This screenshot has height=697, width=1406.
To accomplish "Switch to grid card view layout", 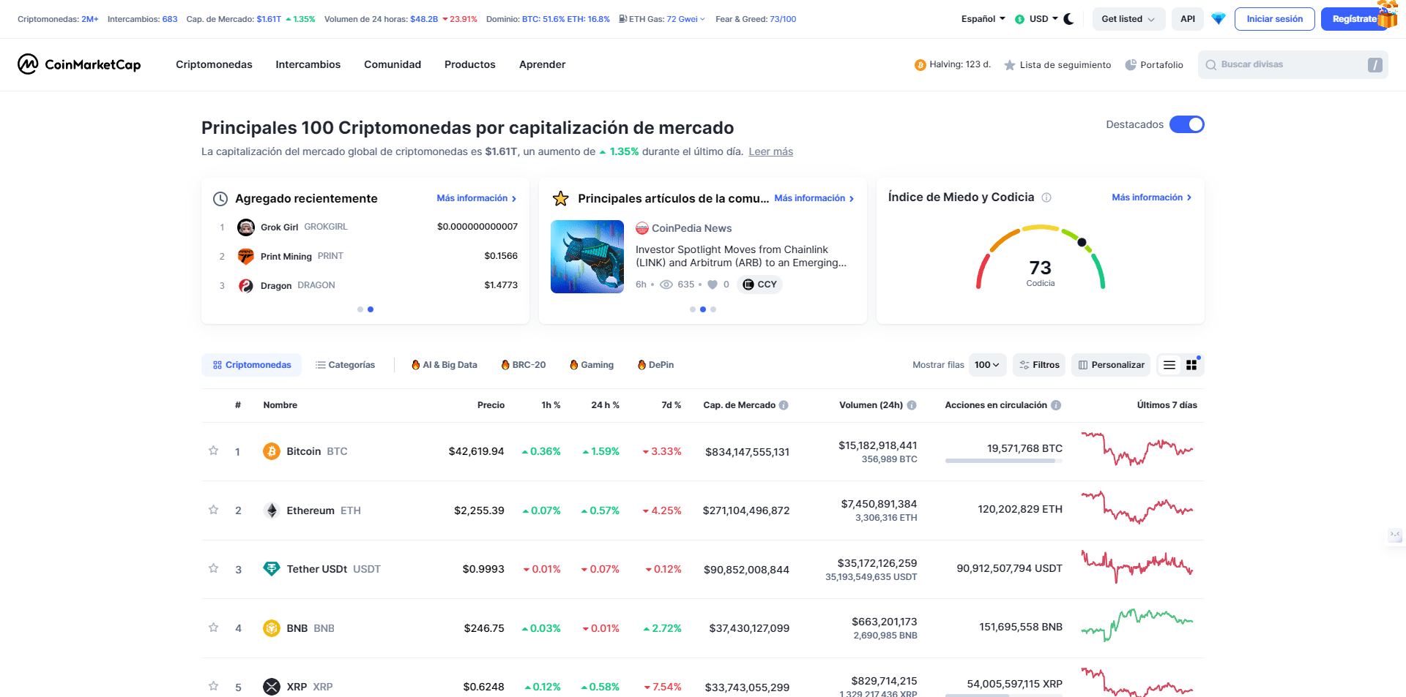I will point(1191,364).
